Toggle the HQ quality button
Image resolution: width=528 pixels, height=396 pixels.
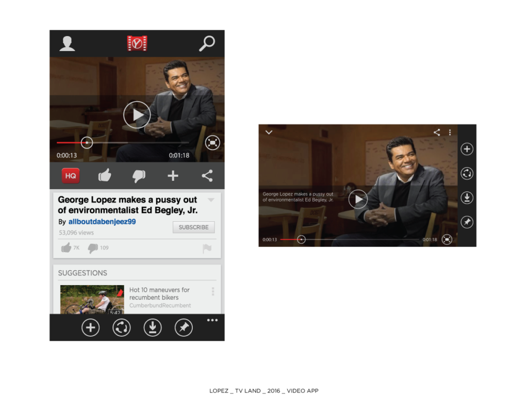[71, 176]
